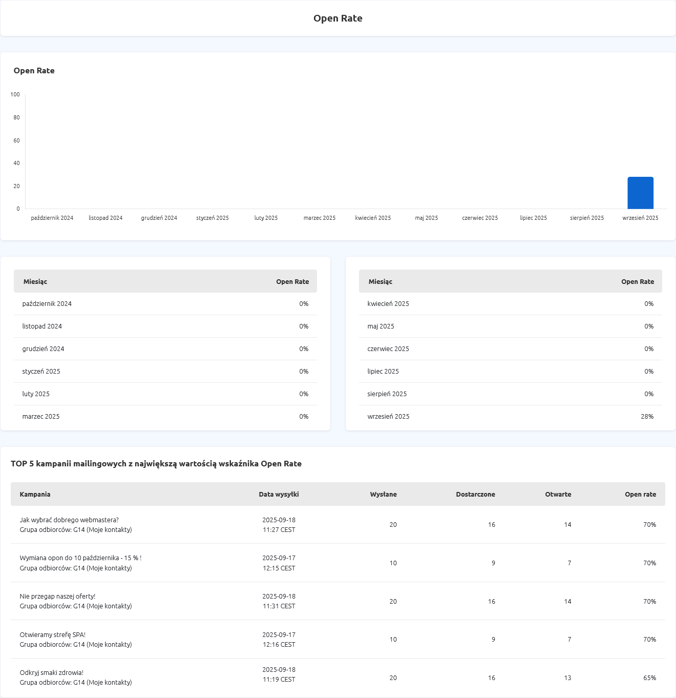Select the październik 2024 table row
Image resolution: width=676 pixels, height=698 pixels.
point(165,304)
